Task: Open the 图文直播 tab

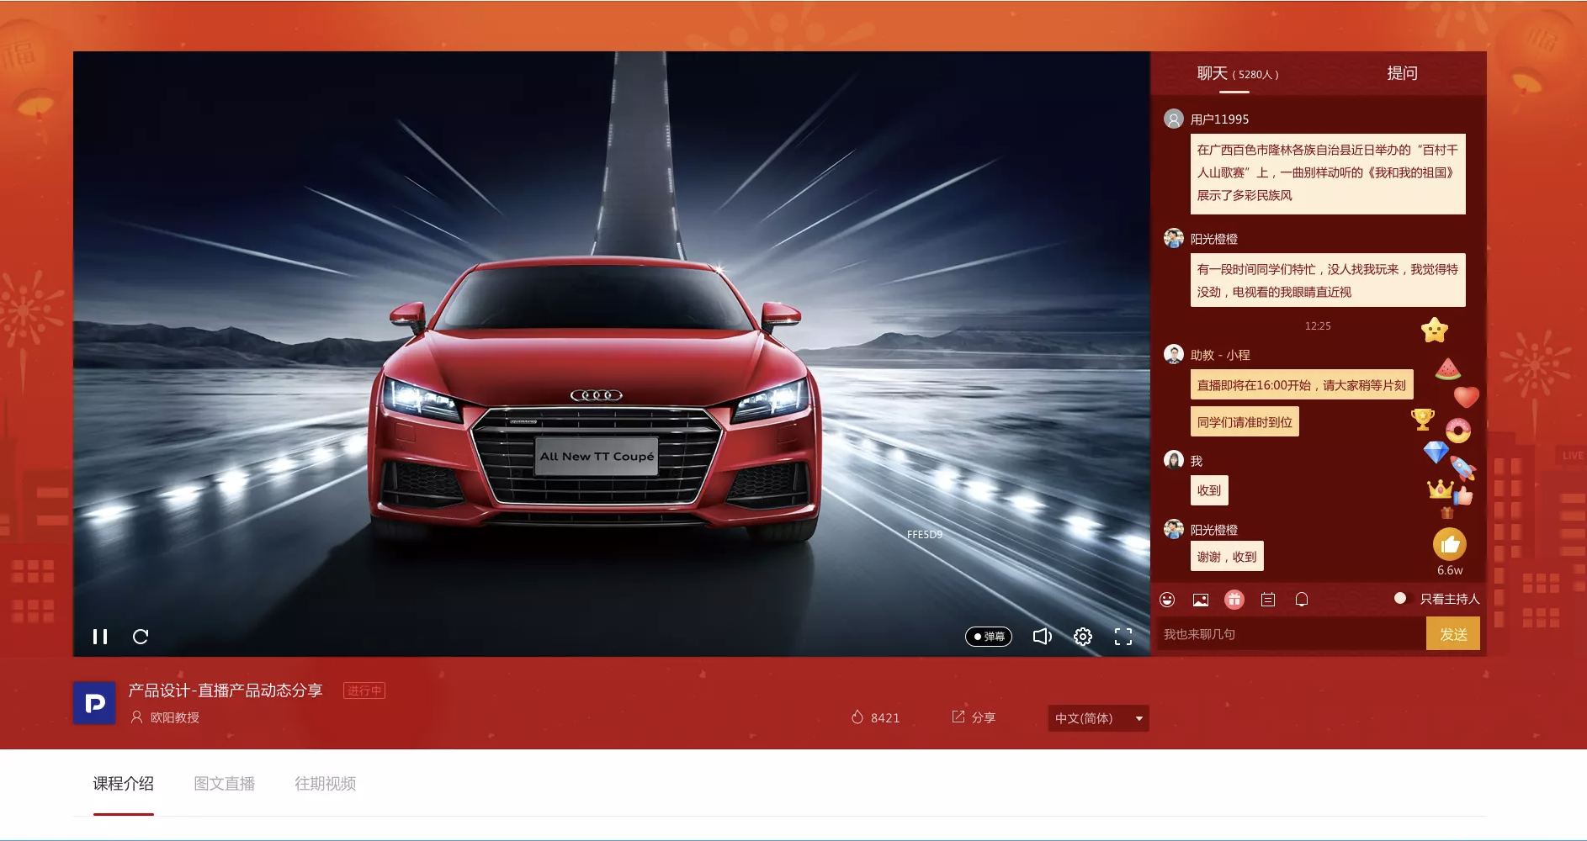Action: coord(225,784)
